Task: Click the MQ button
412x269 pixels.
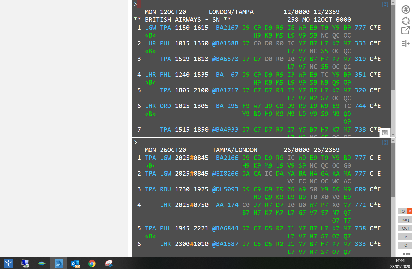Action: coord(405,220)
